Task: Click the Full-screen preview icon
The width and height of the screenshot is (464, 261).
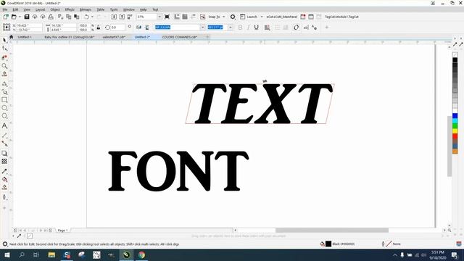Action: [167, 17]
